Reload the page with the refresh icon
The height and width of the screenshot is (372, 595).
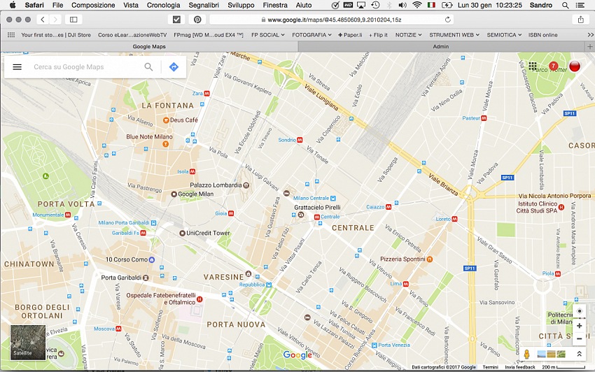tap(448, 20)
